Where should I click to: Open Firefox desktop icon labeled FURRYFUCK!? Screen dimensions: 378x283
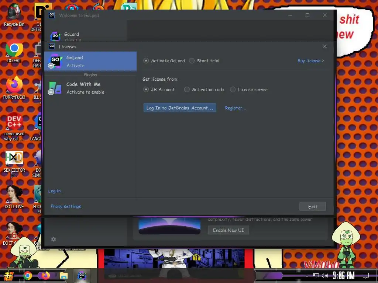tap(14, 88)
